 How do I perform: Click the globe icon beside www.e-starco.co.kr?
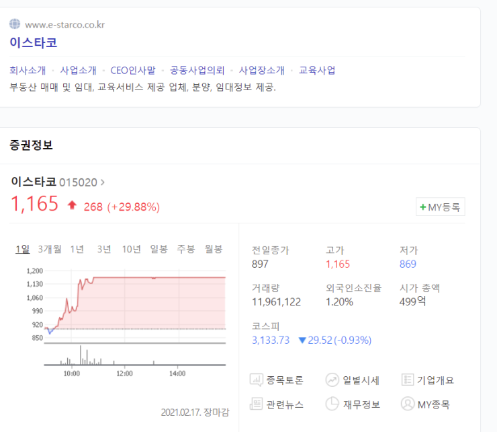(x=15, y=24)
